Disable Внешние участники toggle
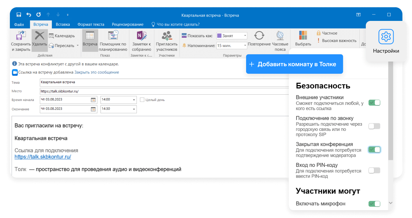The height and width of the screenshot is (218, 412). pyautogui.click(x=374, y=103)
